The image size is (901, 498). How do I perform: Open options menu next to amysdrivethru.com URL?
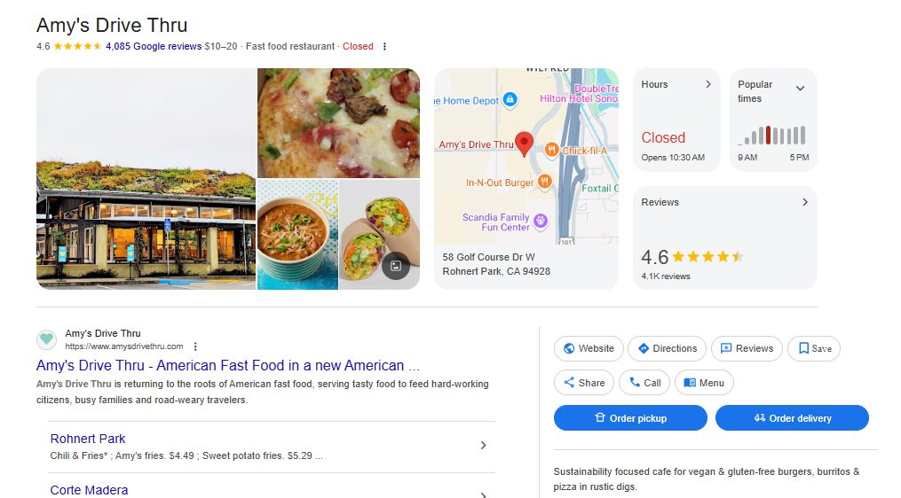pyautogui.click(x=195, y=346)
